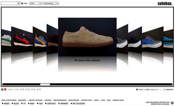Screen dimensions: 175x106
Task: Click the binoculars Find icon
Action: point(22,4)
